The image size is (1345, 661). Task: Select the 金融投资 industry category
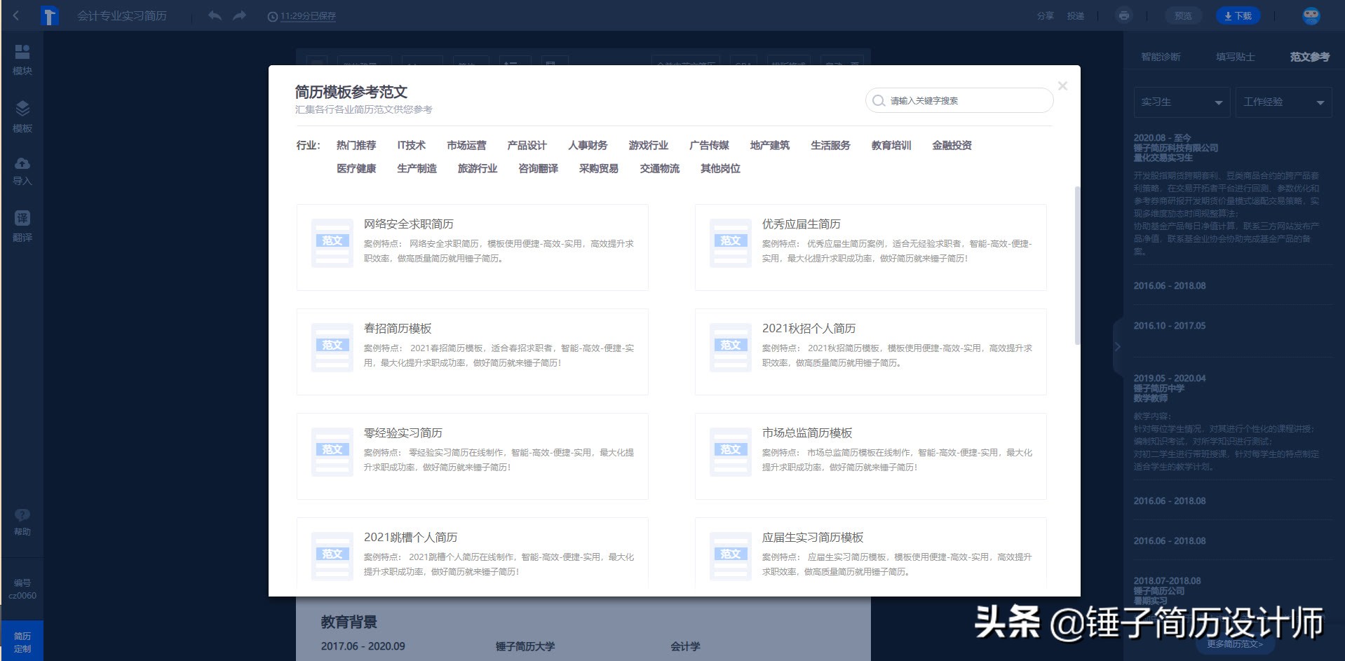click(952, 145)
